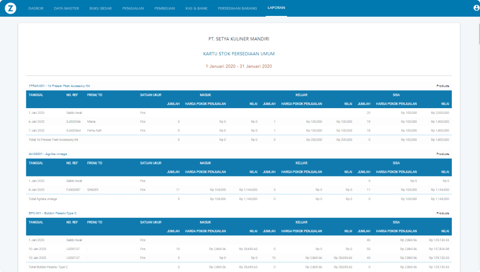Image resolution: width=480 pixels, height=272 pixels.
Task: Click reference number SJ000564
Action: 74,131
